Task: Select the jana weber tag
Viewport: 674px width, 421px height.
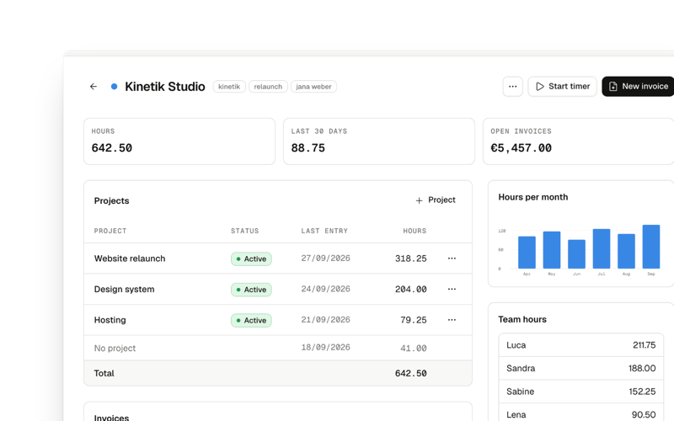Action: click(x=313, y=87)
